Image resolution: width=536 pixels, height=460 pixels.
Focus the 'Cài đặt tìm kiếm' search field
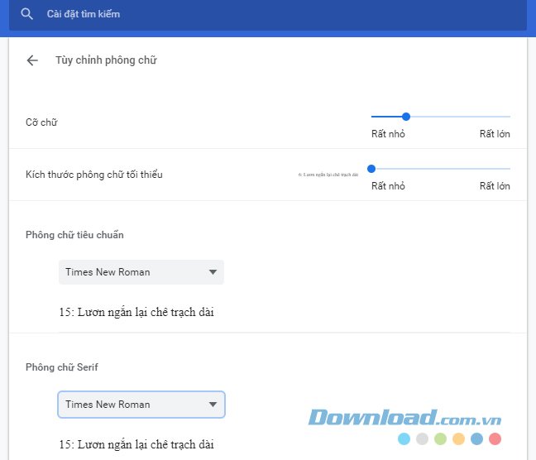click(268, 15)
